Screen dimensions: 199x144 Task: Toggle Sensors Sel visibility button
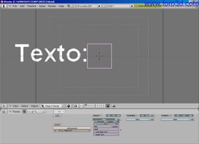(109, 116)
